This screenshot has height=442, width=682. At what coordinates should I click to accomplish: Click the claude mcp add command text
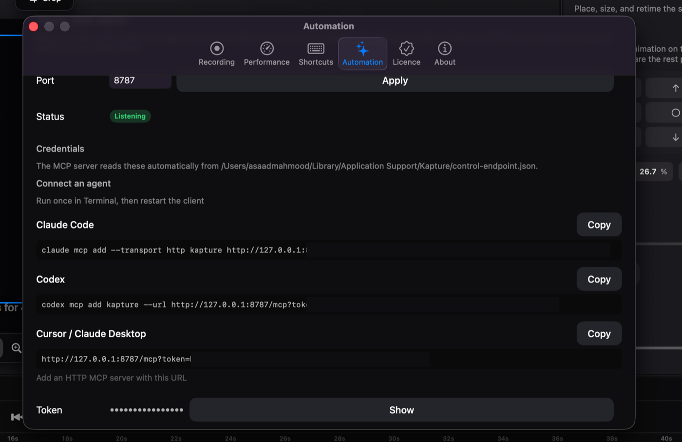pos(174,250)
